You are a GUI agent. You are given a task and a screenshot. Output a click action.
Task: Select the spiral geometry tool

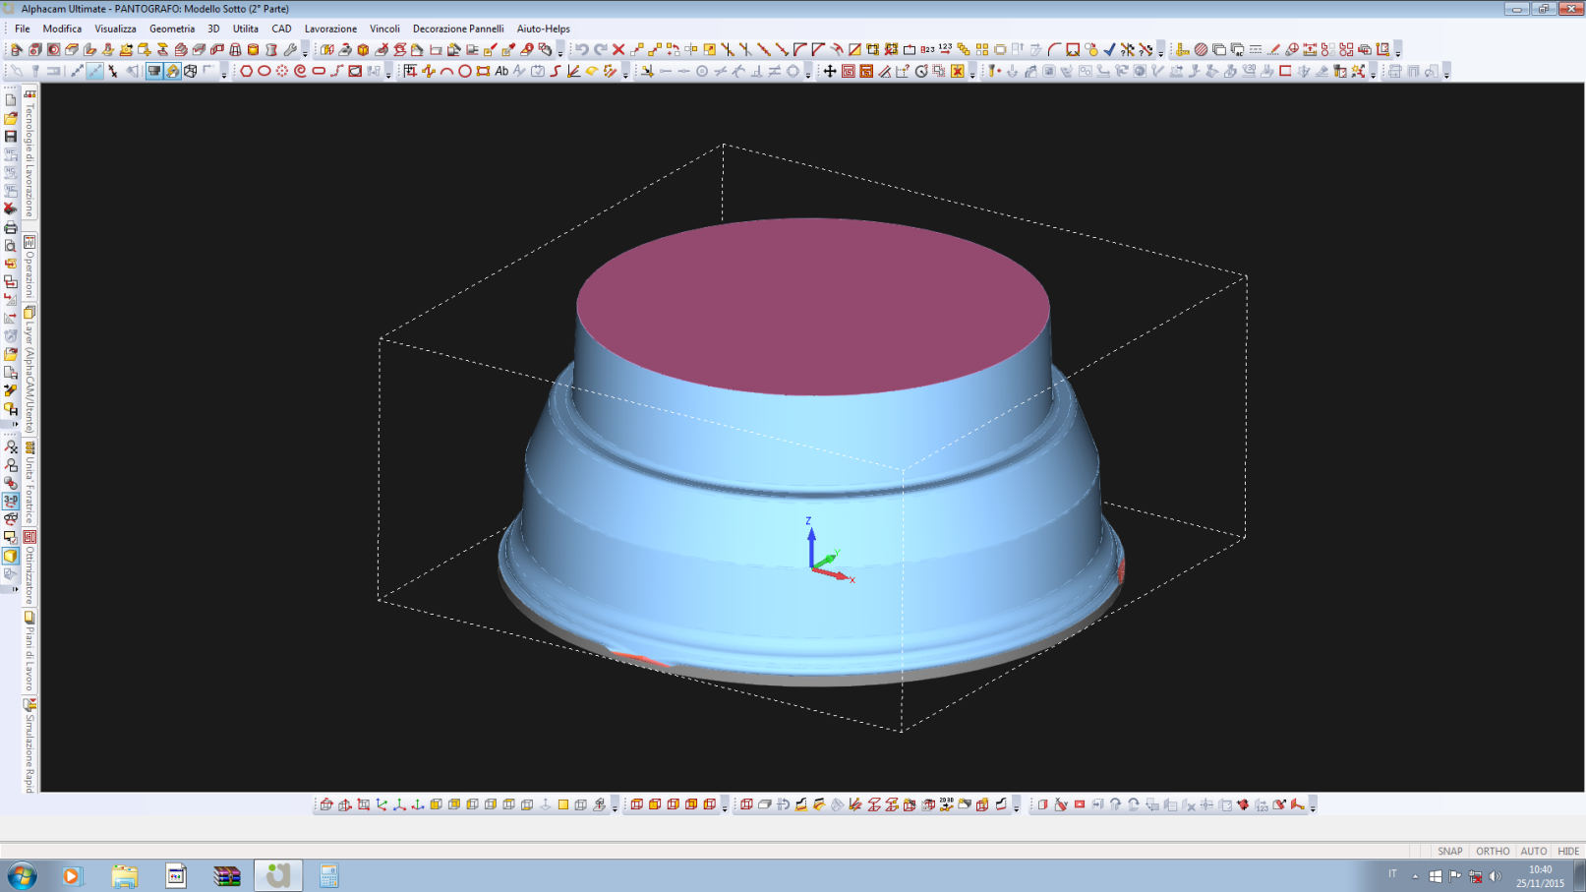301,71
